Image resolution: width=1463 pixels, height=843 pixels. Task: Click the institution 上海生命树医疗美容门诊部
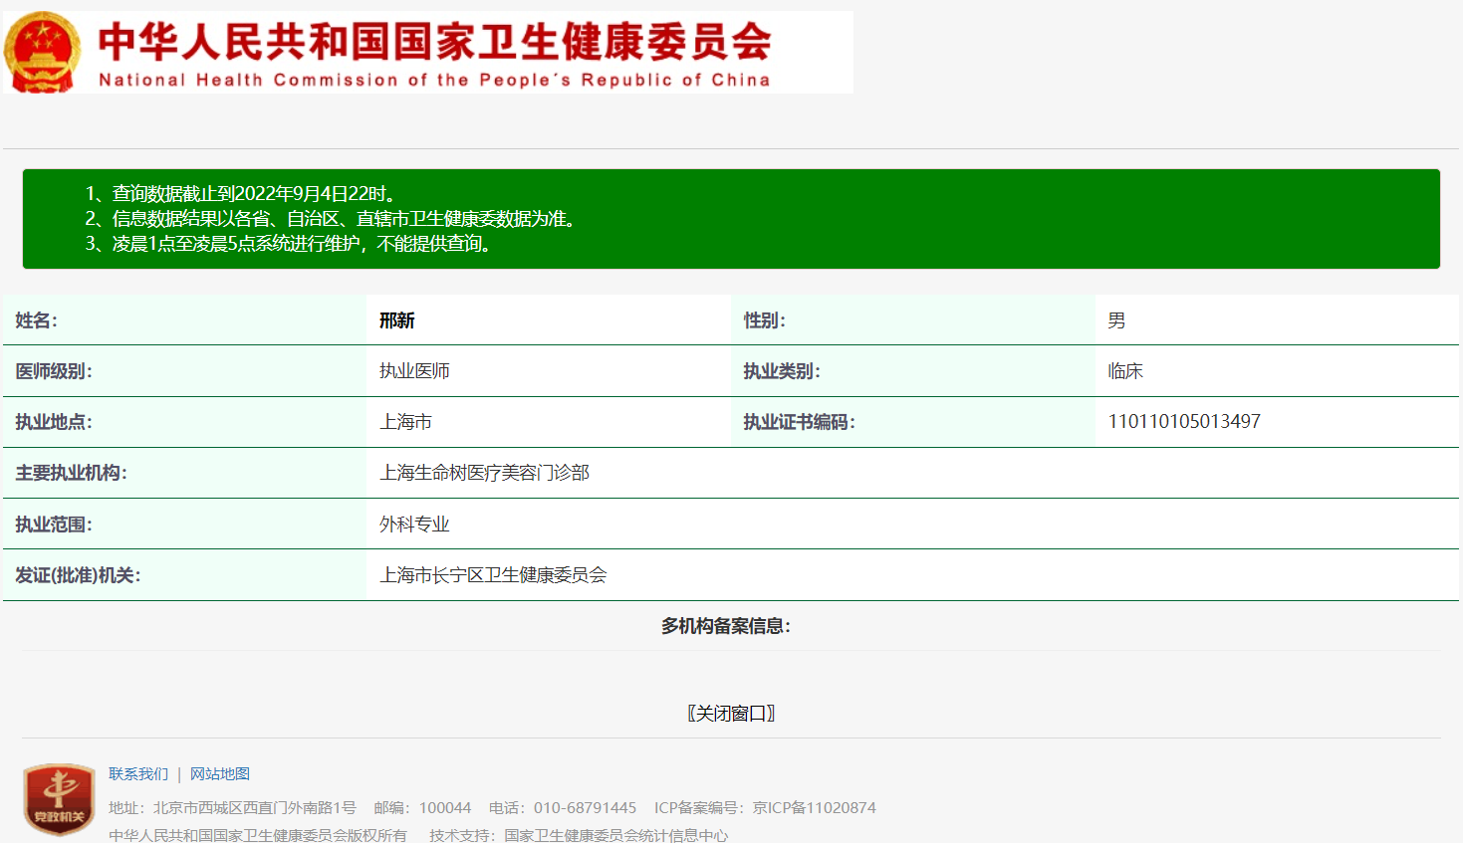pos(484,473)
